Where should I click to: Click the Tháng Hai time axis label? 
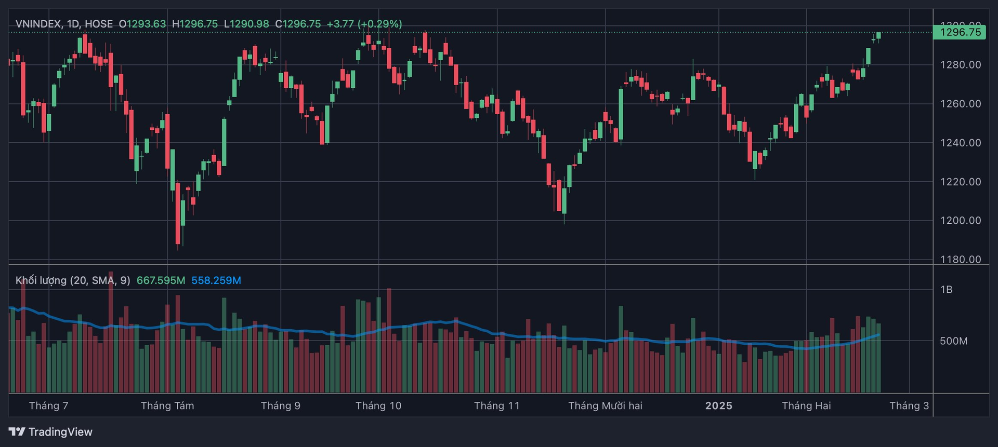(x=806, y=405)
